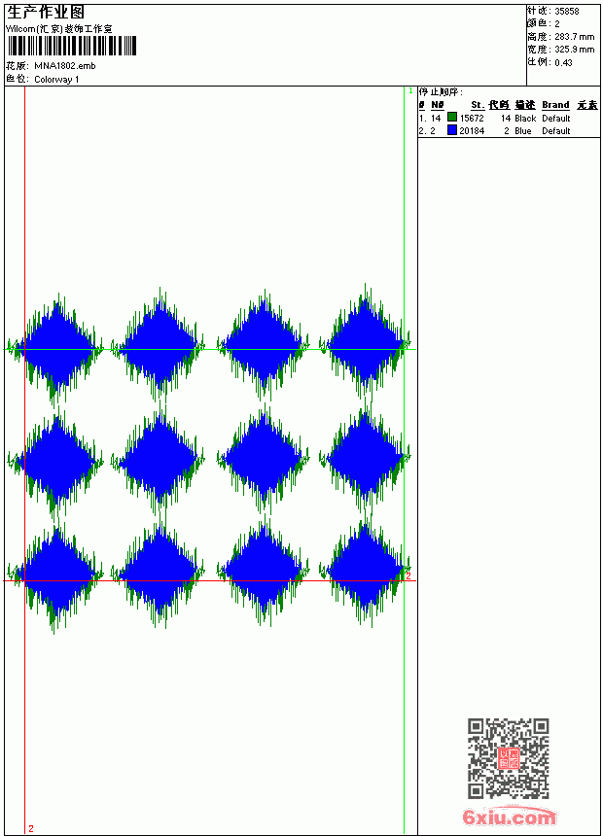This screenshot has width=603, height=836.
Task: Click the 元素 column header
Action: 587,105
